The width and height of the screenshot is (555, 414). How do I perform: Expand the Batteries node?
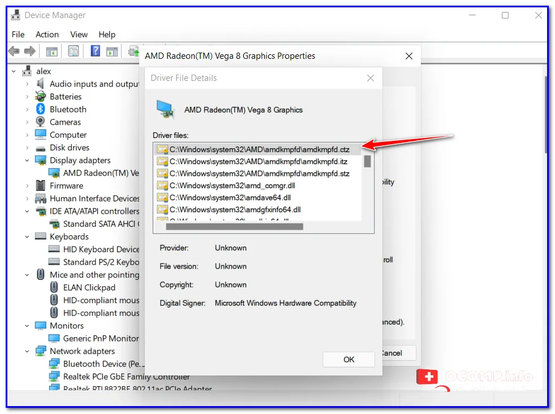click(x=27, y=97)
